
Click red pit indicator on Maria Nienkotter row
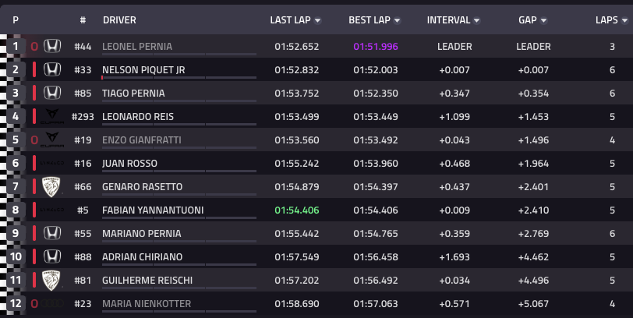34,304
